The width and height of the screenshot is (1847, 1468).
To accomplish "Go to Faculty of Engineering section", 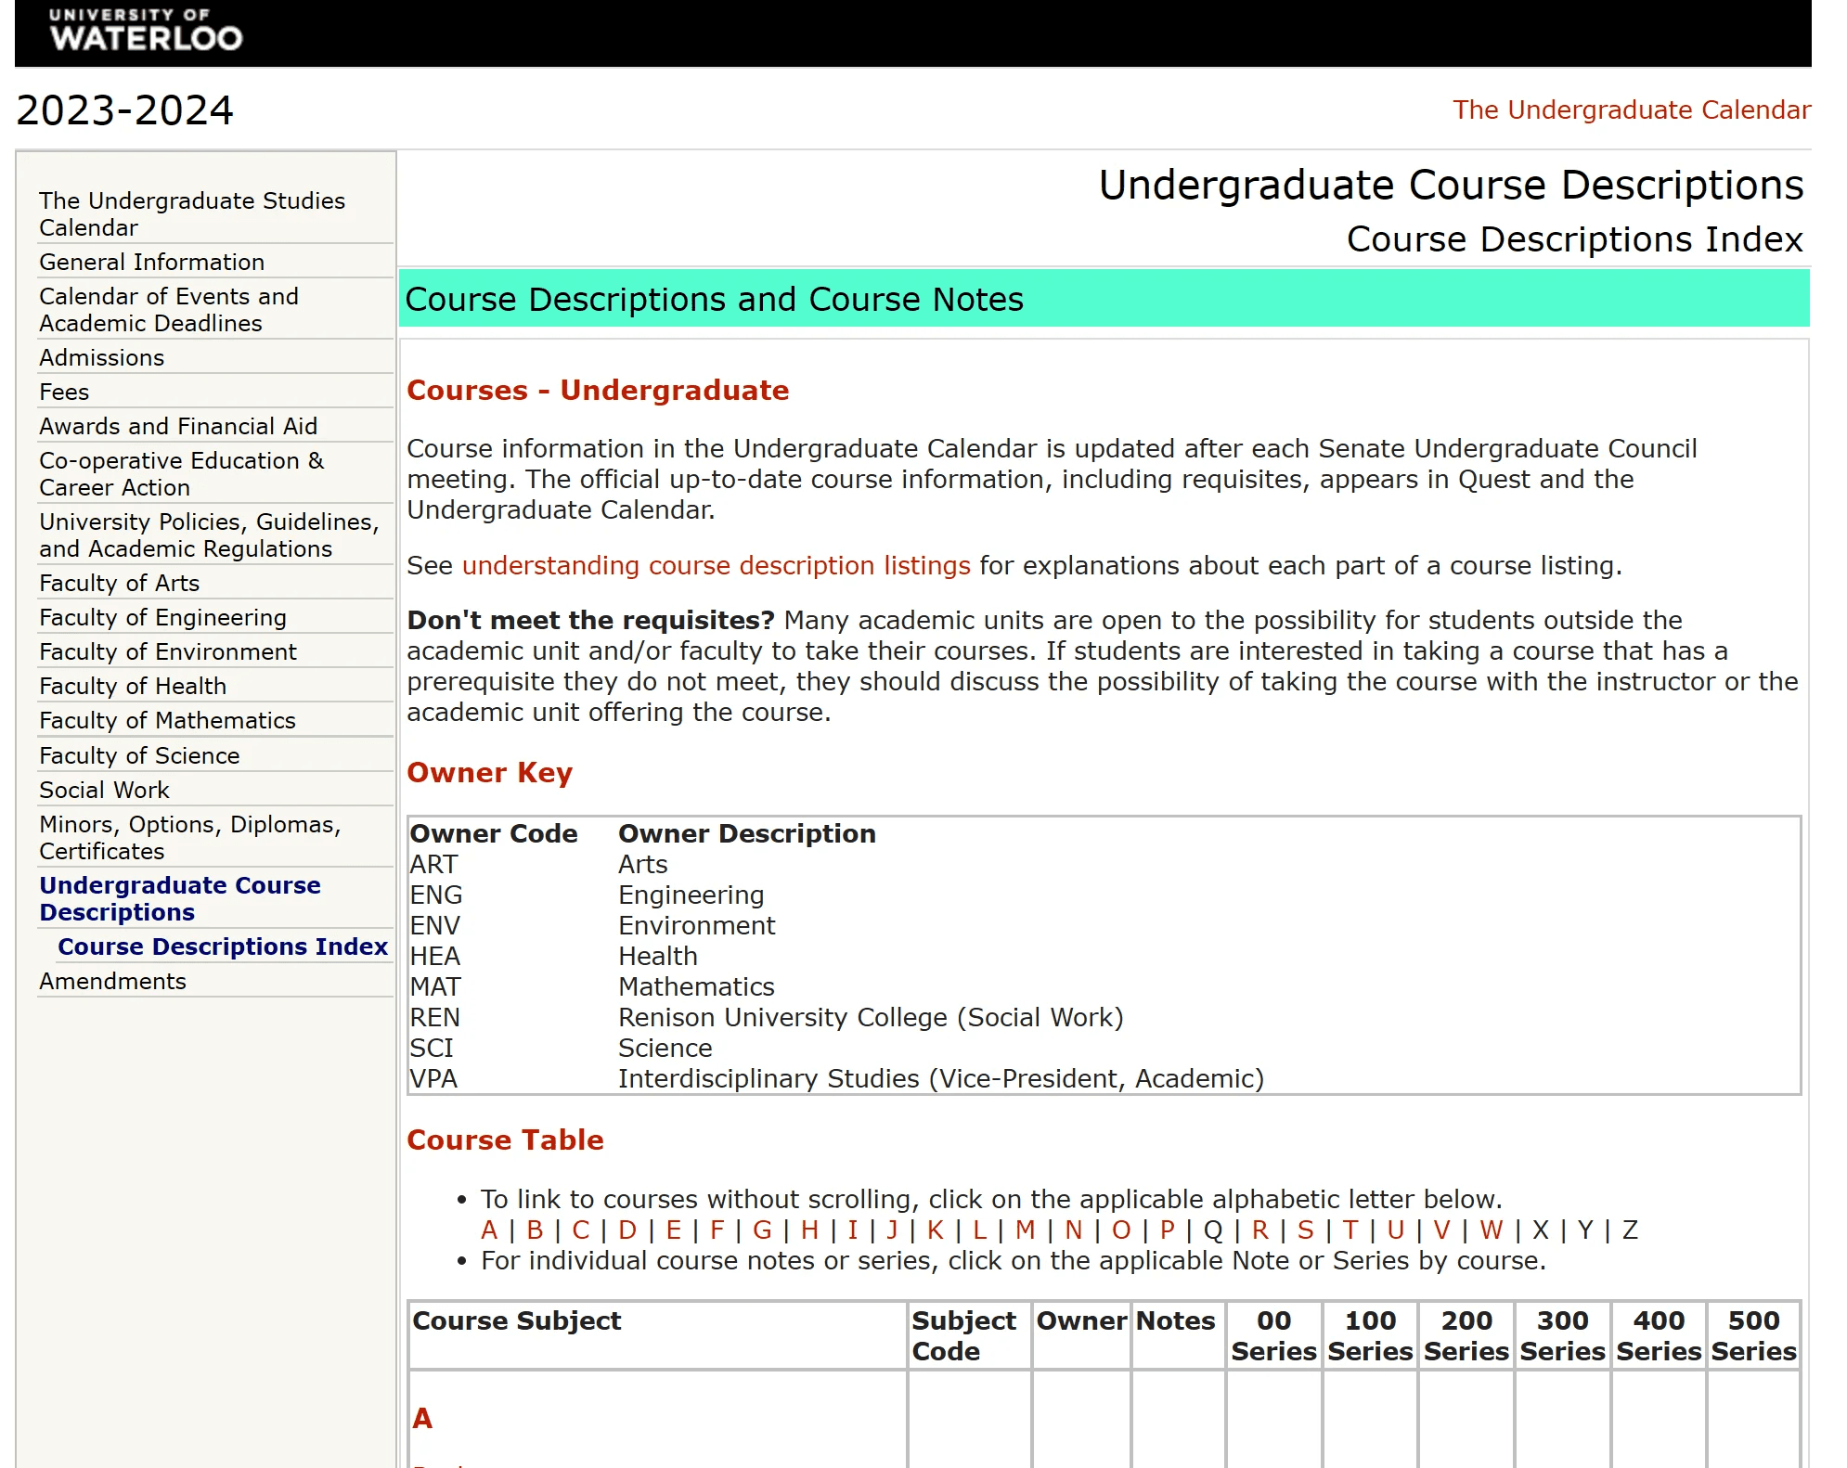I will click(162, 617).
